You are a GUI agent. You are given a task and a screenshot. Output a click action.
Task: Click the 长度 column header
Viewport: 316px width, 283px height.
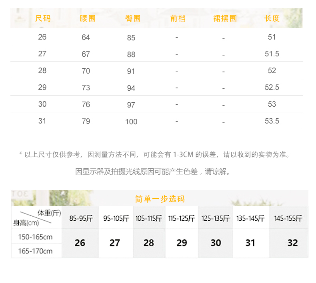(272, 18)
